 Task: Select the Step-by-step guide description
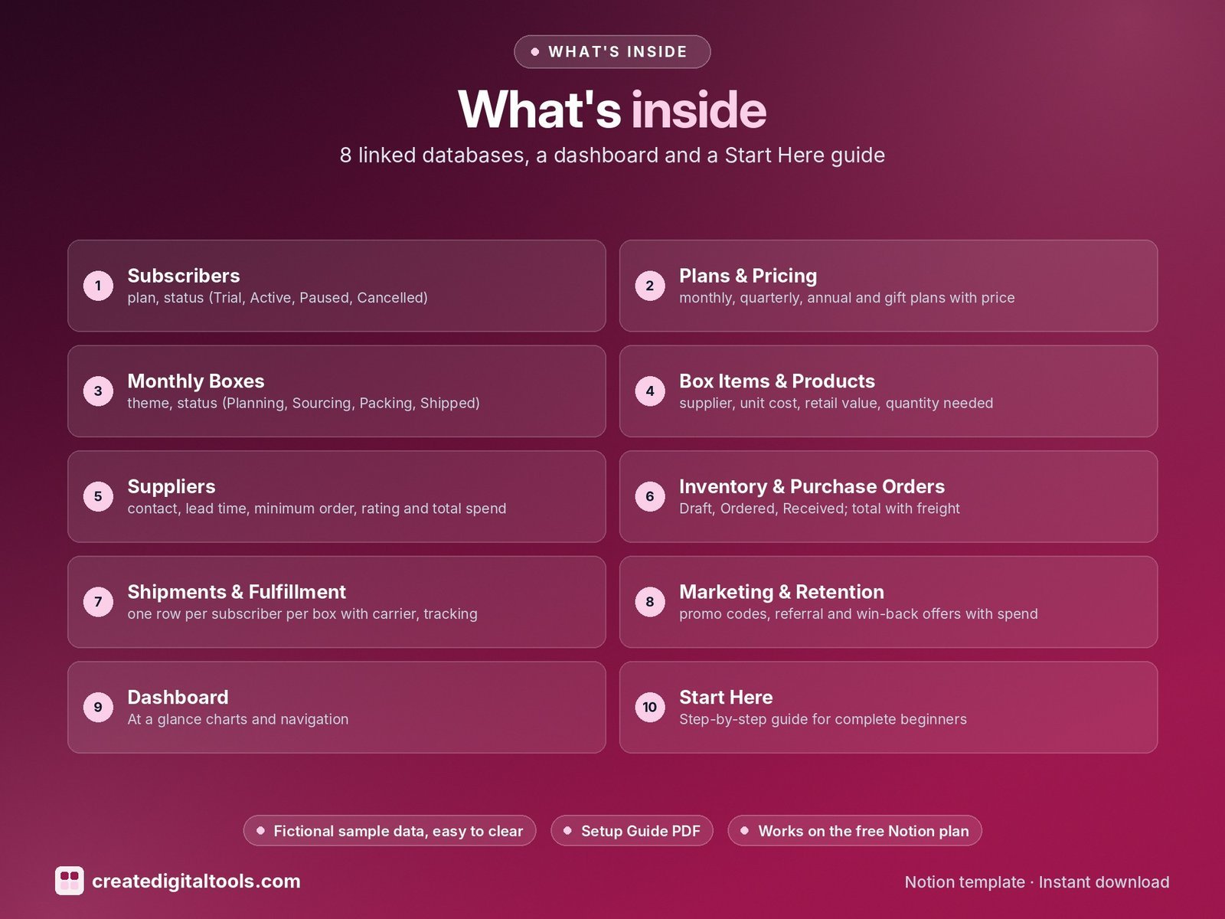823,720
